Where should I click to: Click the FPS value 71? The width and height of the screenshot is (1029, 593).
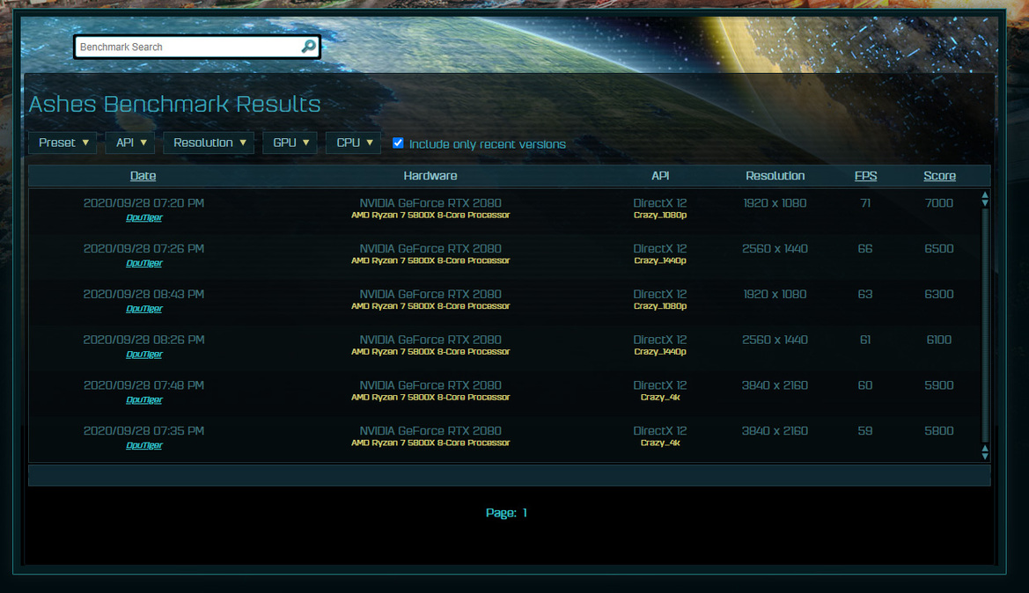coord(865,203)
